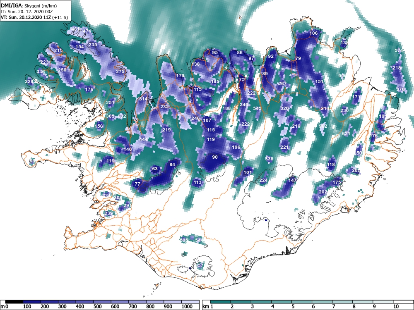Click the map value 79
The height and width of the screenshot is (310, 414).
click(x=298, y=59)
